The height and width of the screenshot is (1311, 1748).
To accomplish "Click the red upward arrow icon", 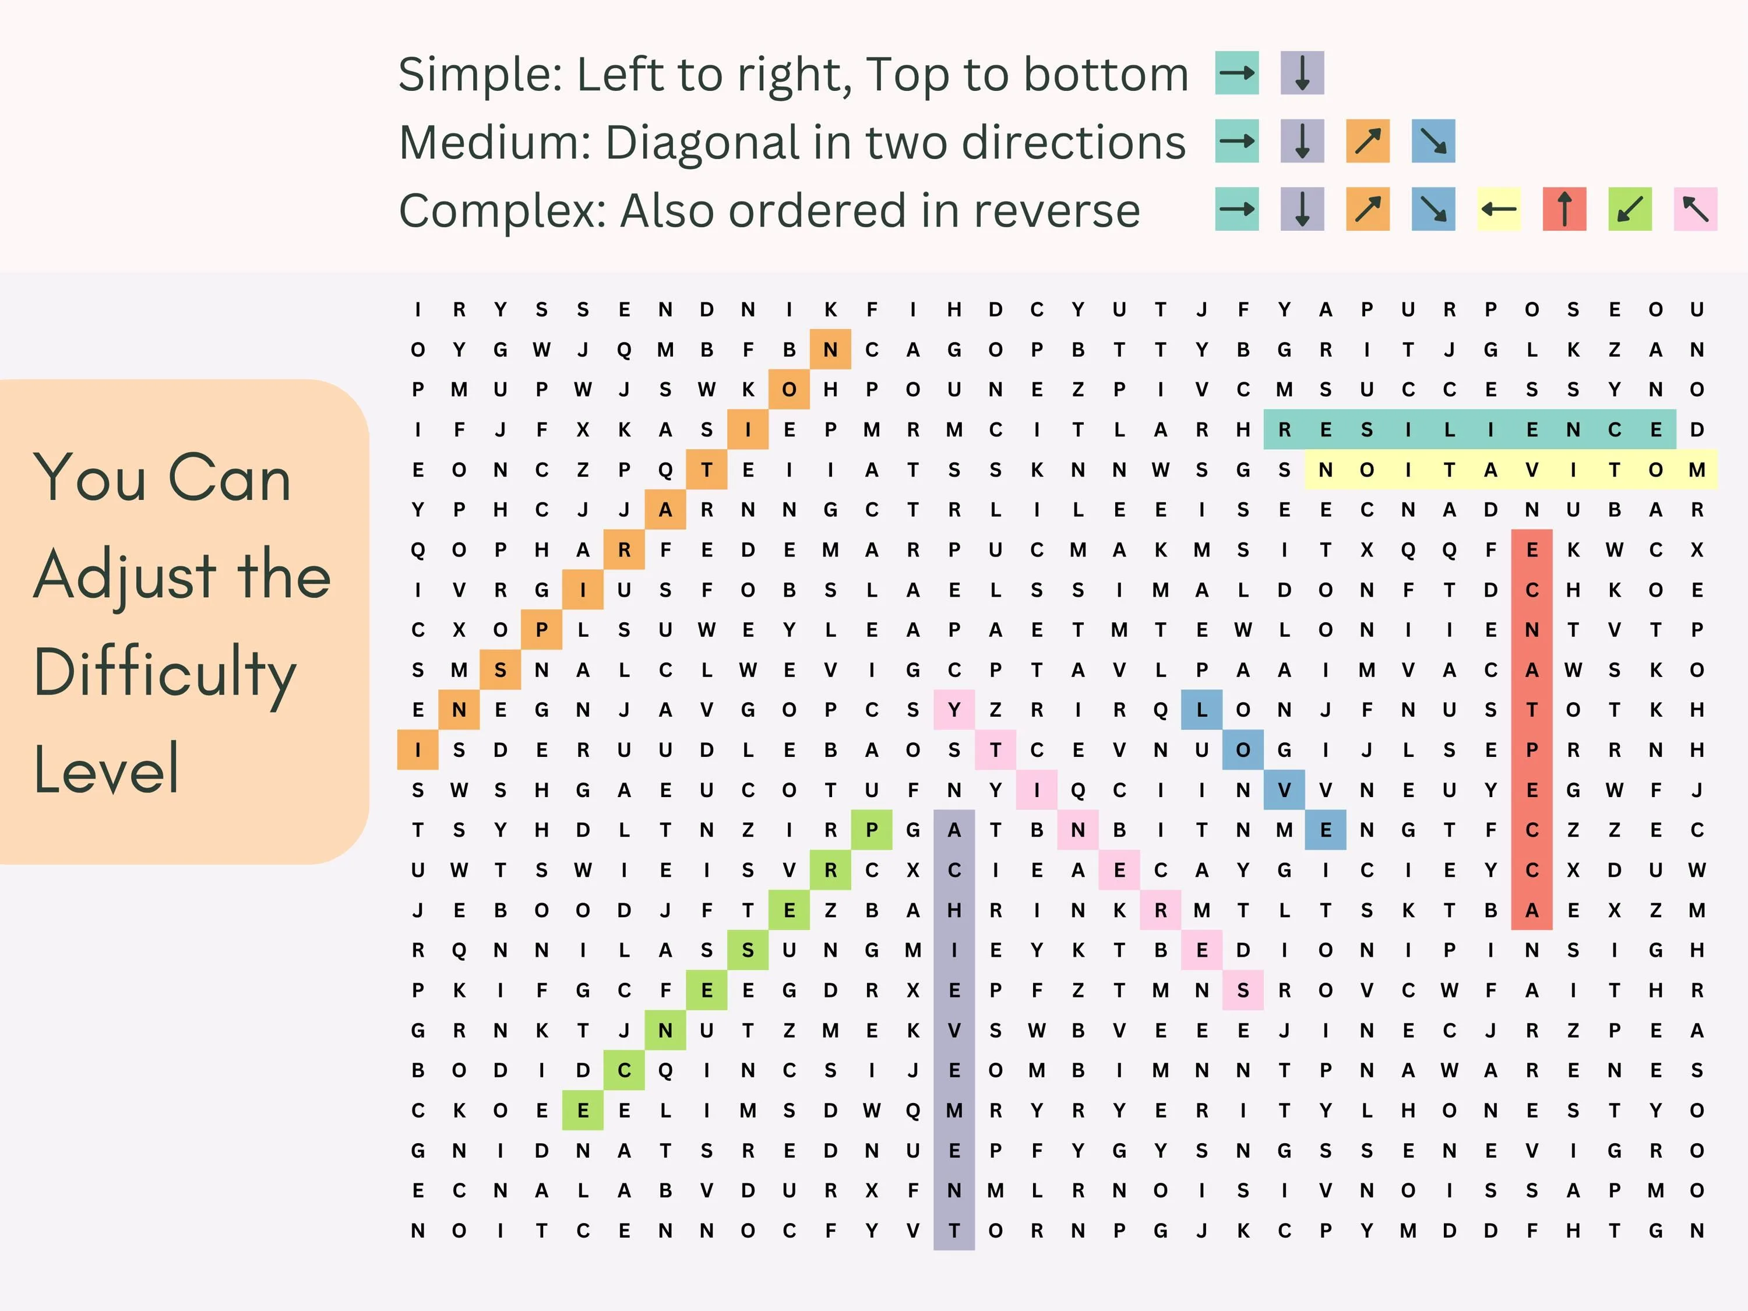I will [x=1564, y=209].
